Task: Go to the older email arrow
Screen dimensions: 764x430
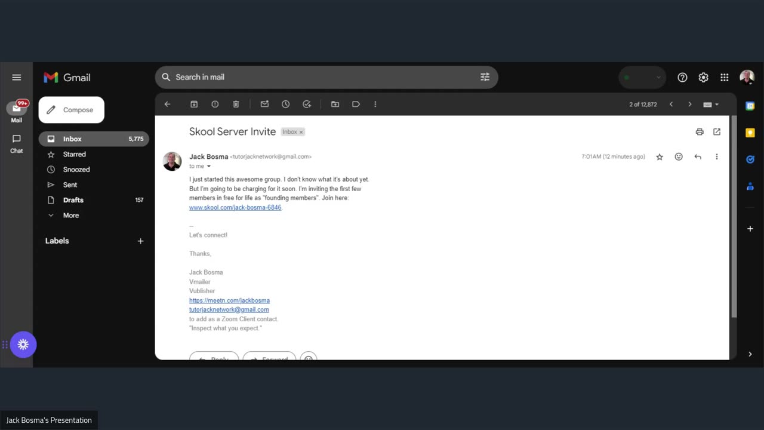Action: tap(690, 105)
